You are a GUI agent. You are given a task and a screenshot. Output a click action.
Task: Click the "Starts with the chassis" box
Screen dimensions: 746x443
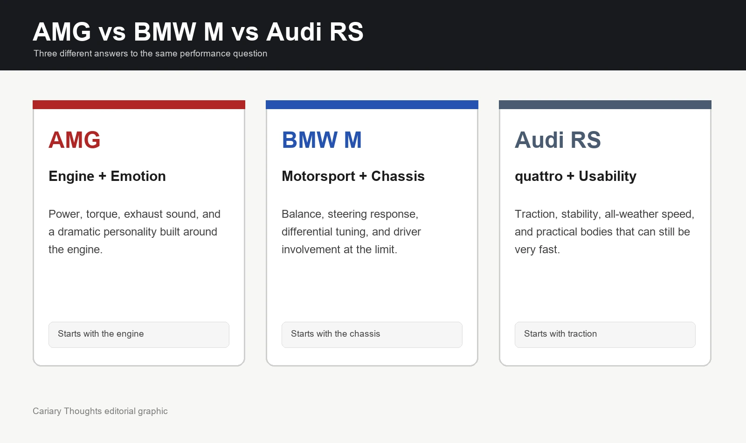coord(372,335)
